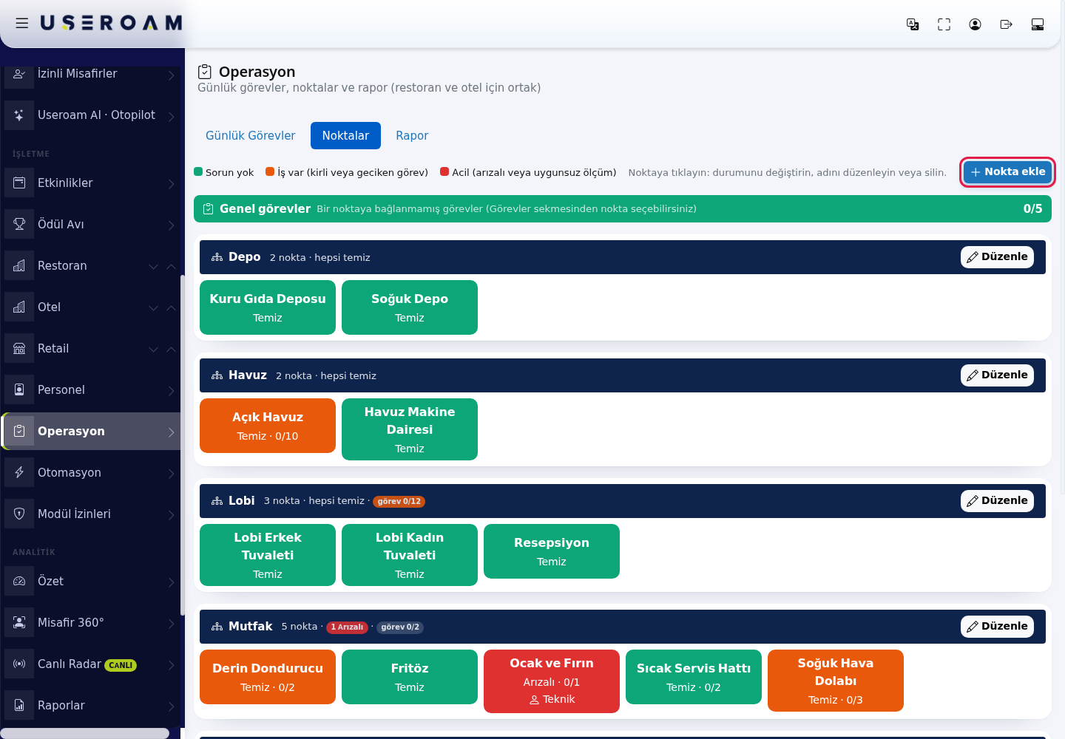
Task: Click the language translate icon
Action: (x=913, y=24)
